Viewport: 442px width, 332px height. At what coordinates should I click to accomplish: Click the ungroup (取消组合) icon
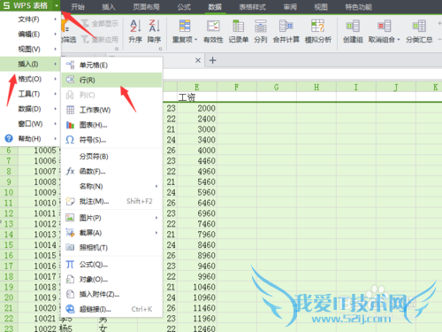(x=384, y=26)
